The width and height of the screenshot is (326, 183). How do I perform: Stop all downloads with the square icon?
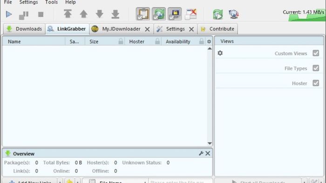pyautogui.click(x=41, y=14)
